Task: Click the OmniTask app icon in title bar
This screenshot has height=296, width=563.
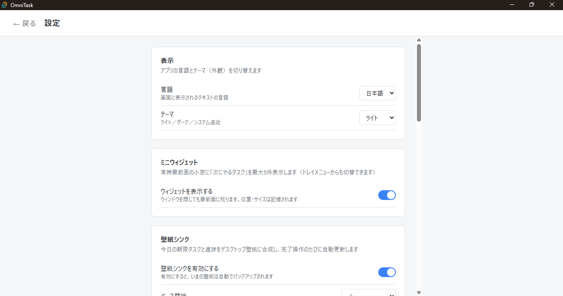Action: (4, 5)
